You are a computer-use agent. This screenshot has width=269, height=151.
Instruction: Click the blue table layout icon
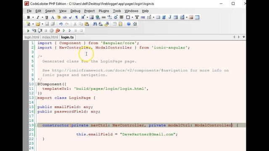pyautogui.click(x=197, y=17)
